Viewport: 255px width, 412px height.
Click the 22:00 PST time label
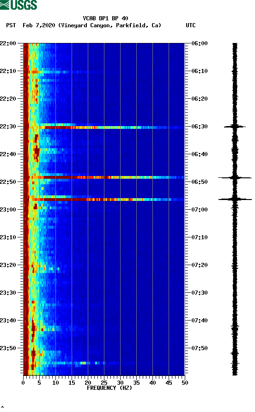coord(8,43)
